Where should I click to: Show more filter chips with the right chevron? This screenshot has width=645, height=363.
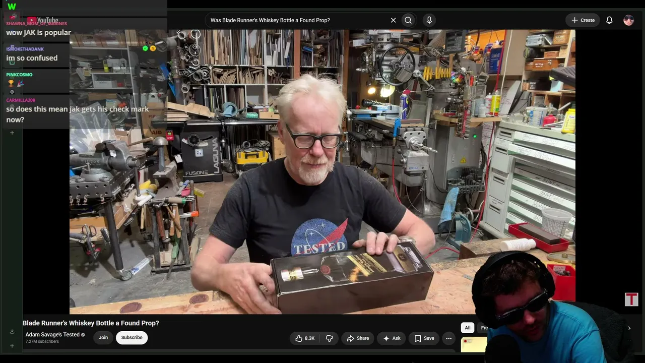click(x=629, y=328)
